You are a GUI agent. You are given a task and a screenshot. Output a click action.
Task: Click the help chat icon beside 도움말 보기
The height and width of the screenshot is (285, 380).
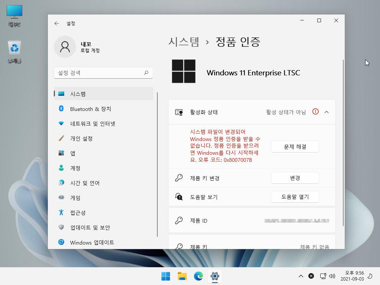click(x=179, y=197)
